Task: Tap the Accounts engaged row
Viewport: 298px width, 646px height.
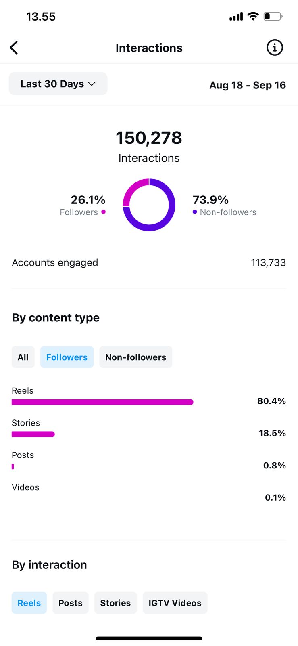Action: tap(149, 263)
